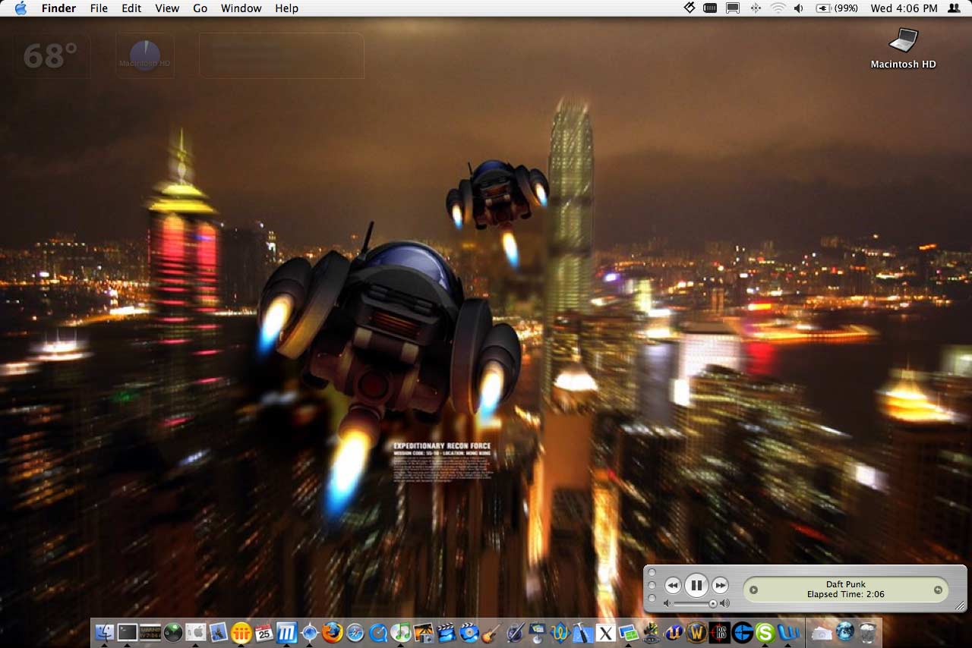The width and height of the screenshot is (972, 648).
Task: Open the Macintosh HD desktop icon
Action: pos(904,48)
